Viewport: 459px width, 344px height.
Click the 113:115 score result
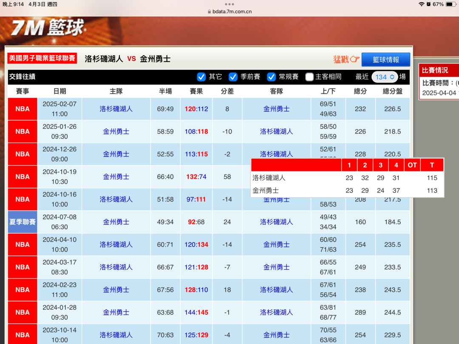click(196, 154)
